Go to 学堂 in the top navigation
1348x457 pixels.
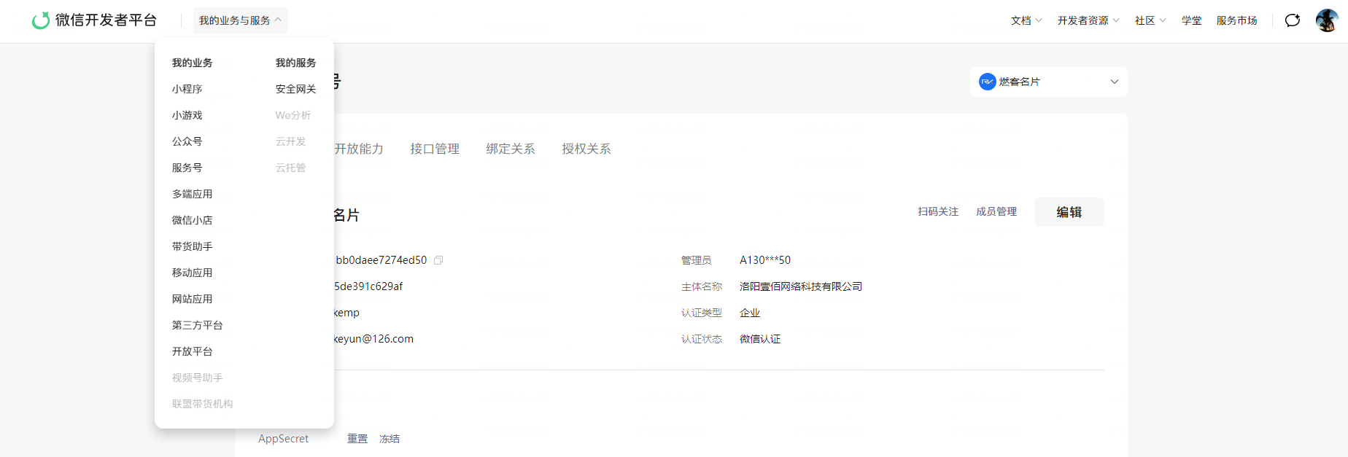1192,20
